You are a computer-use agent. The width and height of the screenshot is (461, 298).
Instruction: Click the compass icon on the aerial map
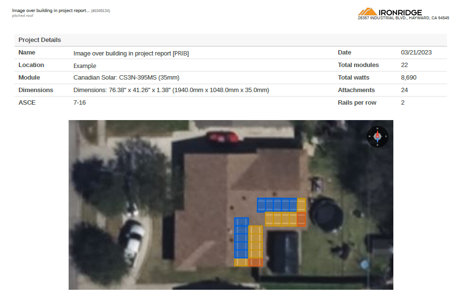click(377, 136)
